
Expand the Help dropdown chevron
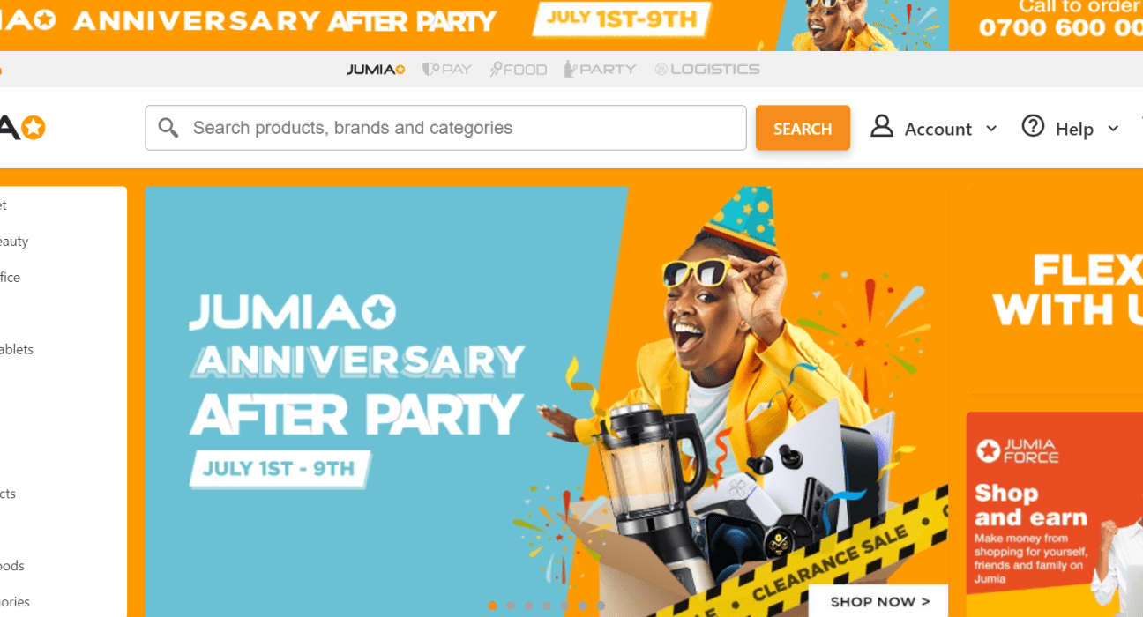pyautogui.click(x=1113, y=129)
